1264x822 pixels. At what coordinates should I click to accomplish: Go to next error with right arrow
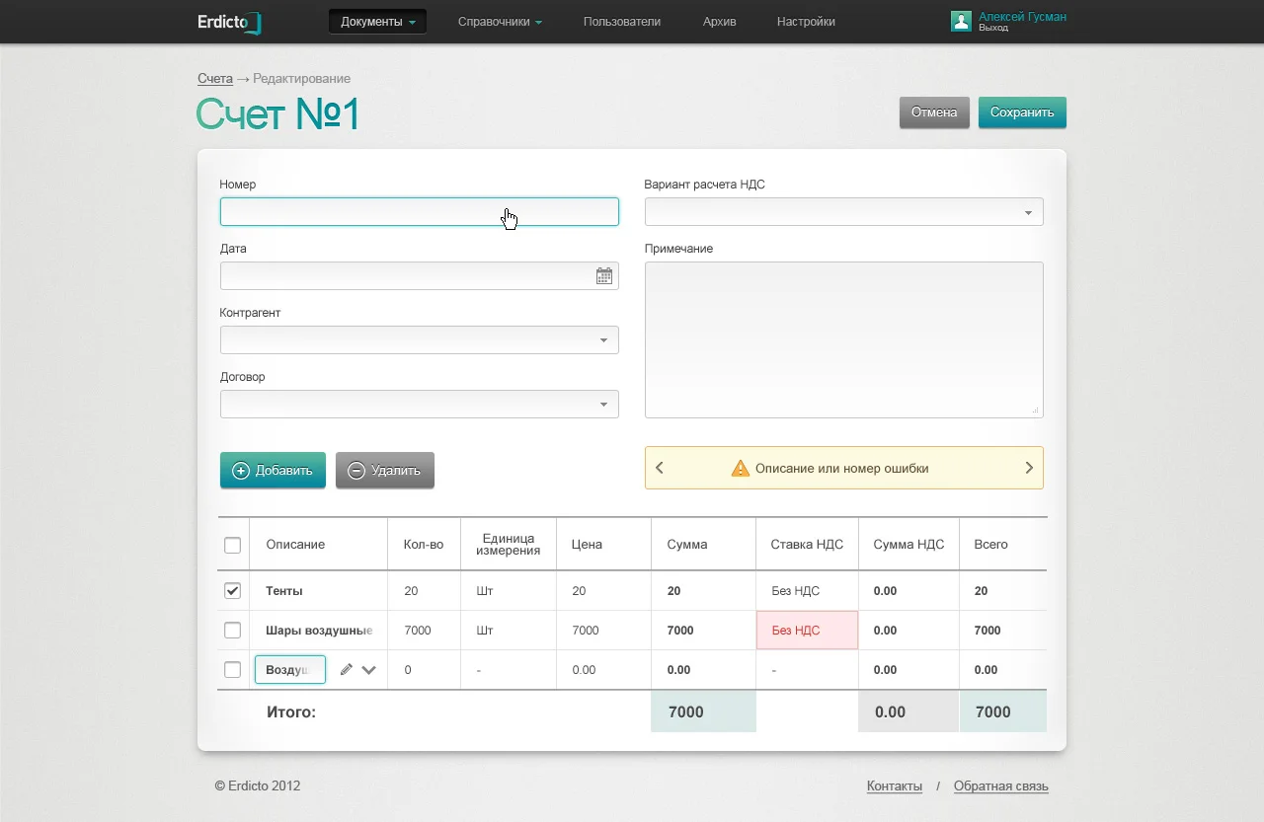click(x=1029, y=468)
